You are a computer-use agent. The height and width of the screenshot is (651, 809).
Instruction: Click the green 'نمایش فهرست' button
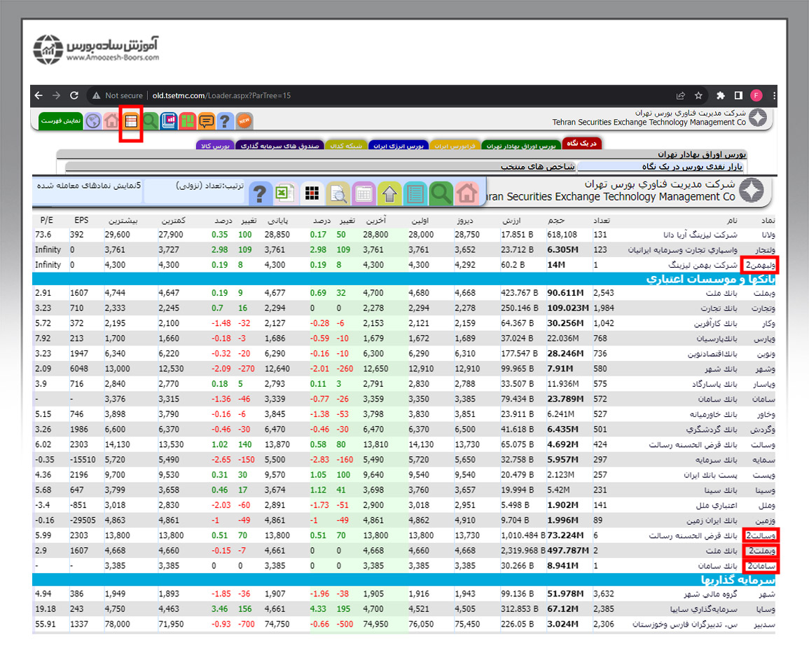pos(61,121)
